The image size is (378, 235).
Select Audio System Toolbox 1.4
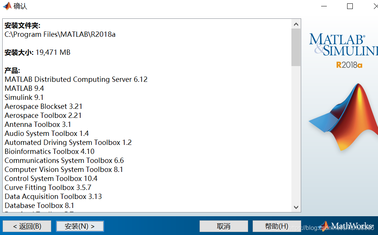tap(47, 134)
